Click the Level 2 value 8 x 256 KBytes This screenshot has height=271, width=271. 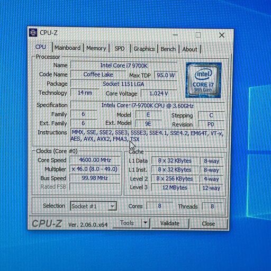pos(175,178)
